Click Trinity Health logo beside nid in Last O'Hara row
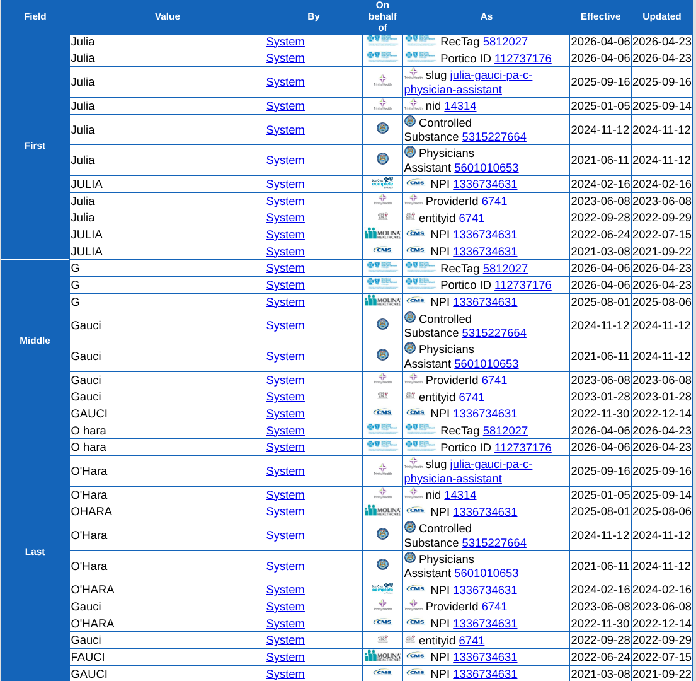The height and width of the screenshot is (681, 696). [x=413, y=493]
